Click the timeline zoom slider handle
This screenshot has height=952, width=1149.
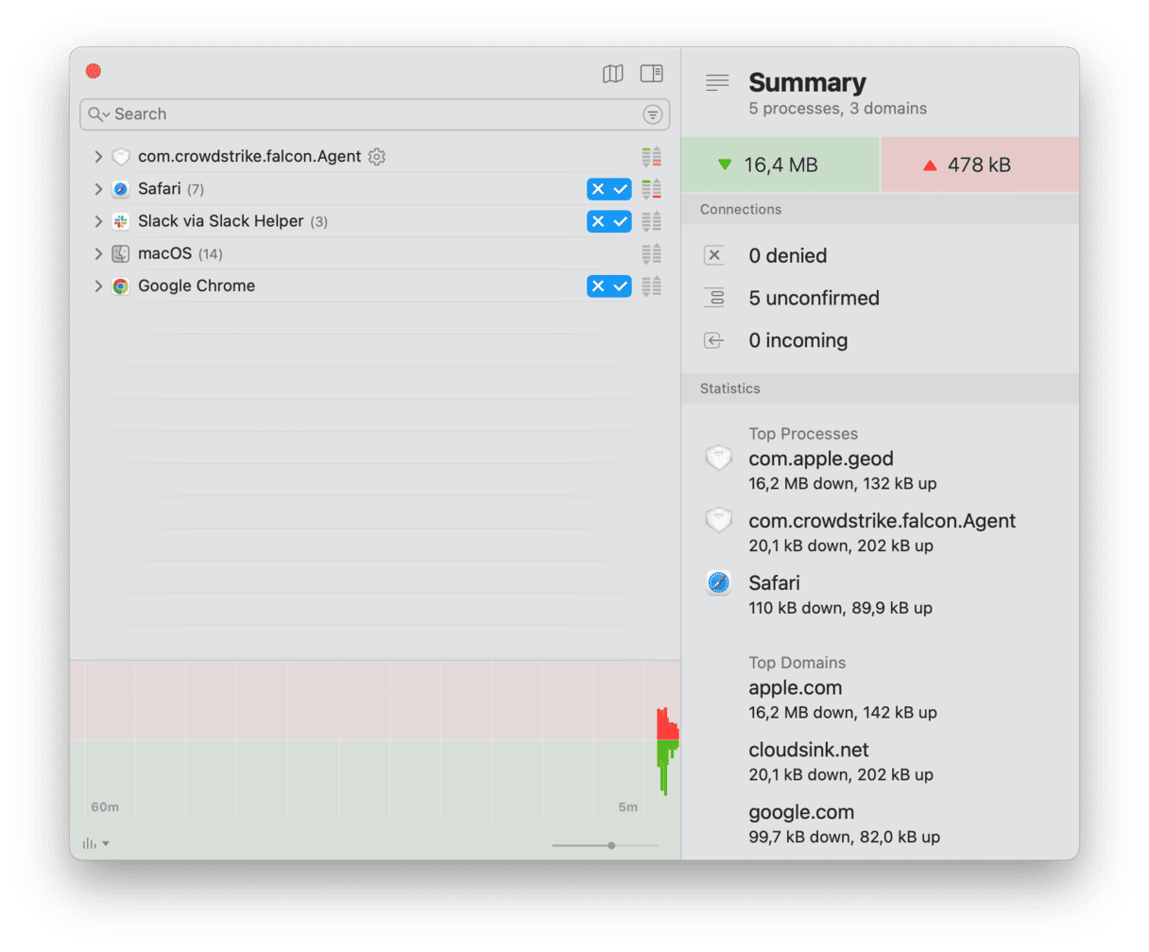click(x=611, y=845)
